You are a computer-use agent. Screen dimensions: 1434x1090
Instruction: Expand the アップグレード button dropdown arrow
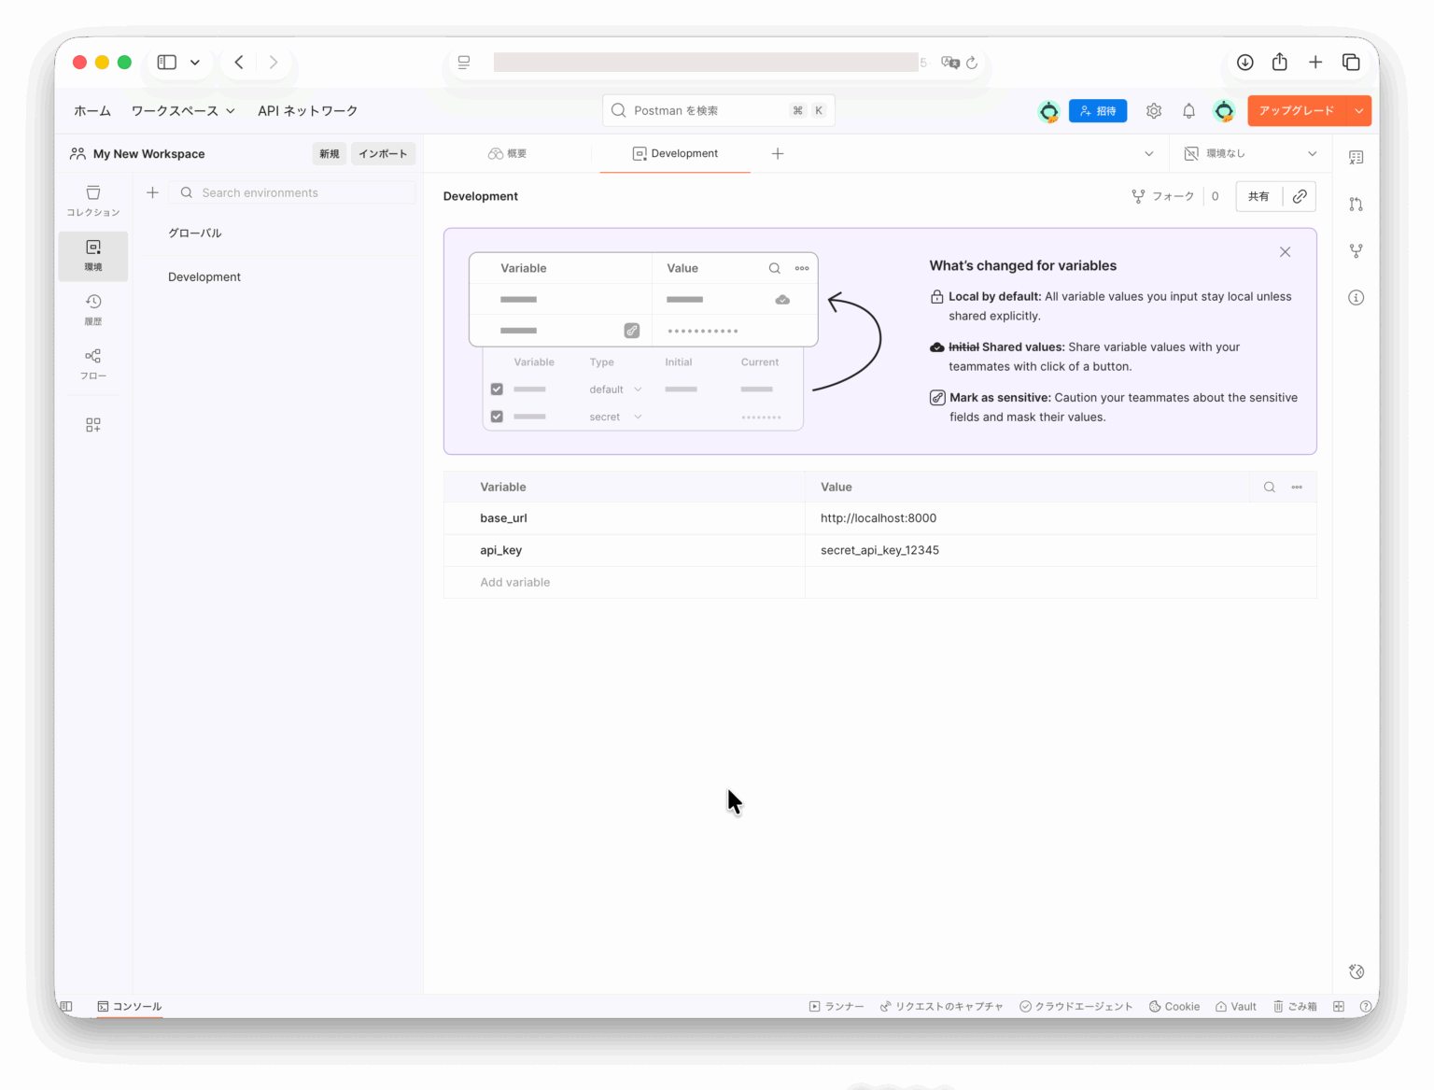(1358, 110)
